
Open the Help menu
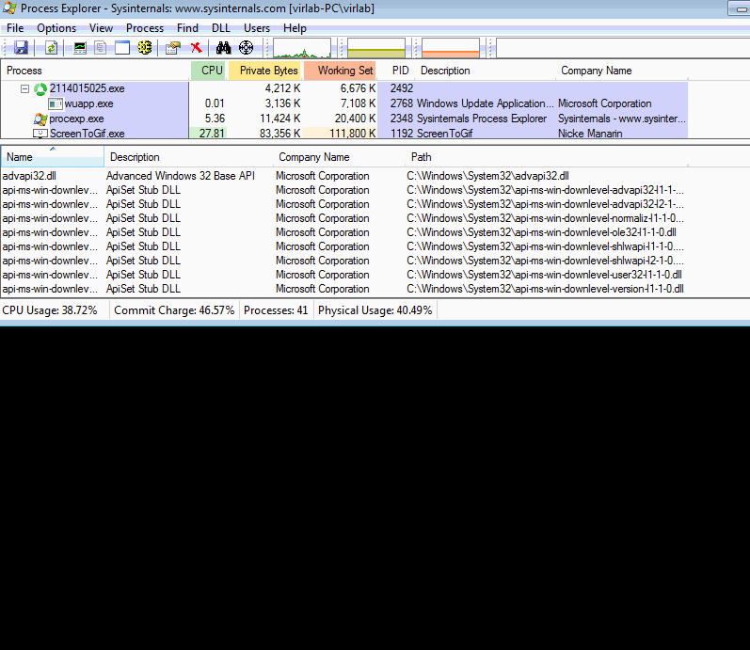[295, 28]
